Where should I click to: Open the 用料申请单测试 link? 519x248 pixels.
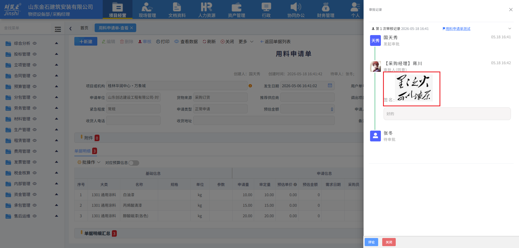click(458, 29)
